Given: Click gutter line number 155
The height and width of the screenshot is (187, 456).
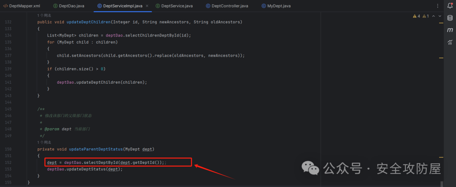Looking at the screenshot, I should tap(8, 182).
